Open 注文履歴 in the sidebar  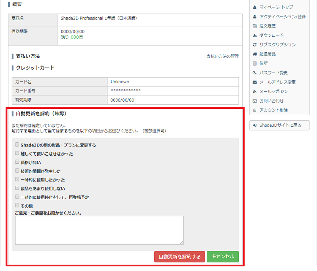(x=268, y=26)
